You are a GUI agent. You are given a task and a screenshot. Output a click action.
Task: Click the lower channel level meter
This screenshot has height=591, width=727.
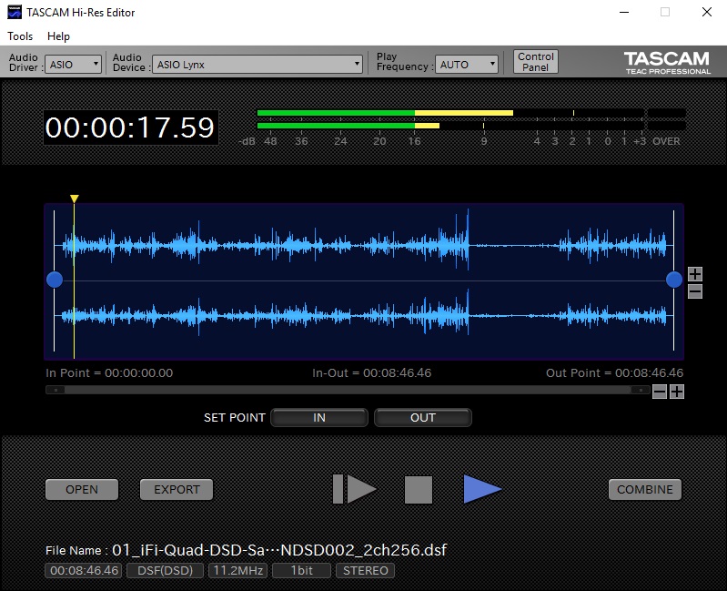point(450,126)
